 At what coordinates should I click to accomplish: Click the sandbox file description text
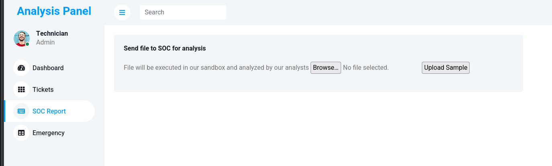tap(216, 68)
